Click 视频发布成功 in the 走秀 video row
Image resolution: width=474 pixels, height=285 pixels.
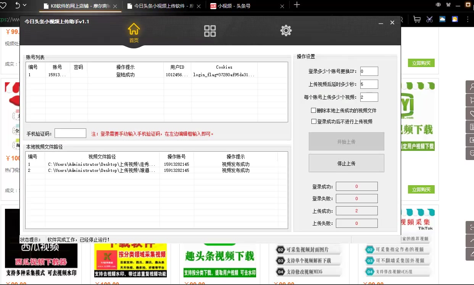[235, 164]
